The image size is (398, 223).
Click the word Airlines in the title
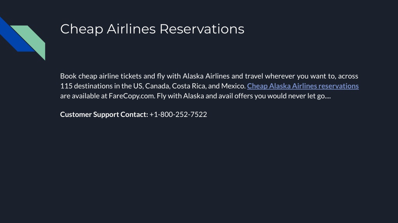point(131,29)
